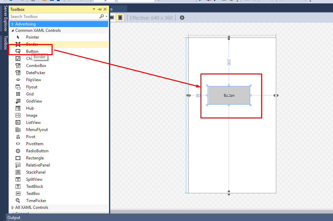Select the PivotItem control icon
Image resolution: width=333 pixels, height=221 pixels.
tap(18, 143)
